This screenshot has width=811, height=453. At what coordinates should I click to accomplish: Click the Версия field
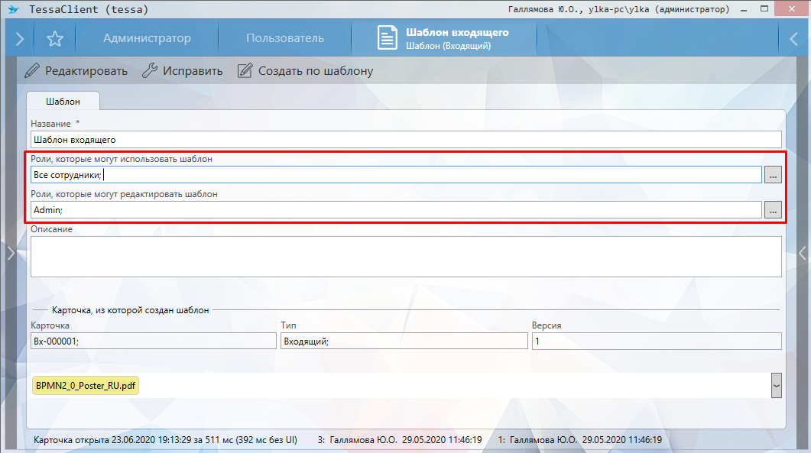point(657,341)
